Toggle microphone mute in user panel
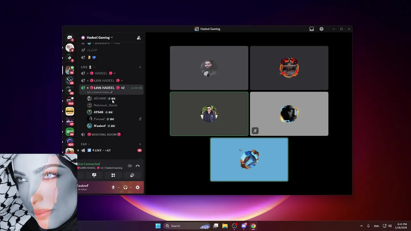Viewport: 411px width, 231px height. click(x=113, y=187)
